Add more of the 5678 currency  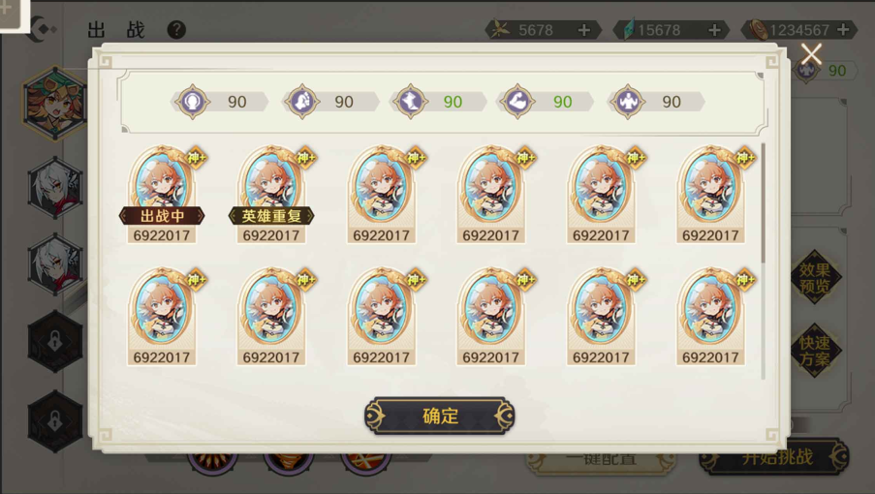[583, 30]
